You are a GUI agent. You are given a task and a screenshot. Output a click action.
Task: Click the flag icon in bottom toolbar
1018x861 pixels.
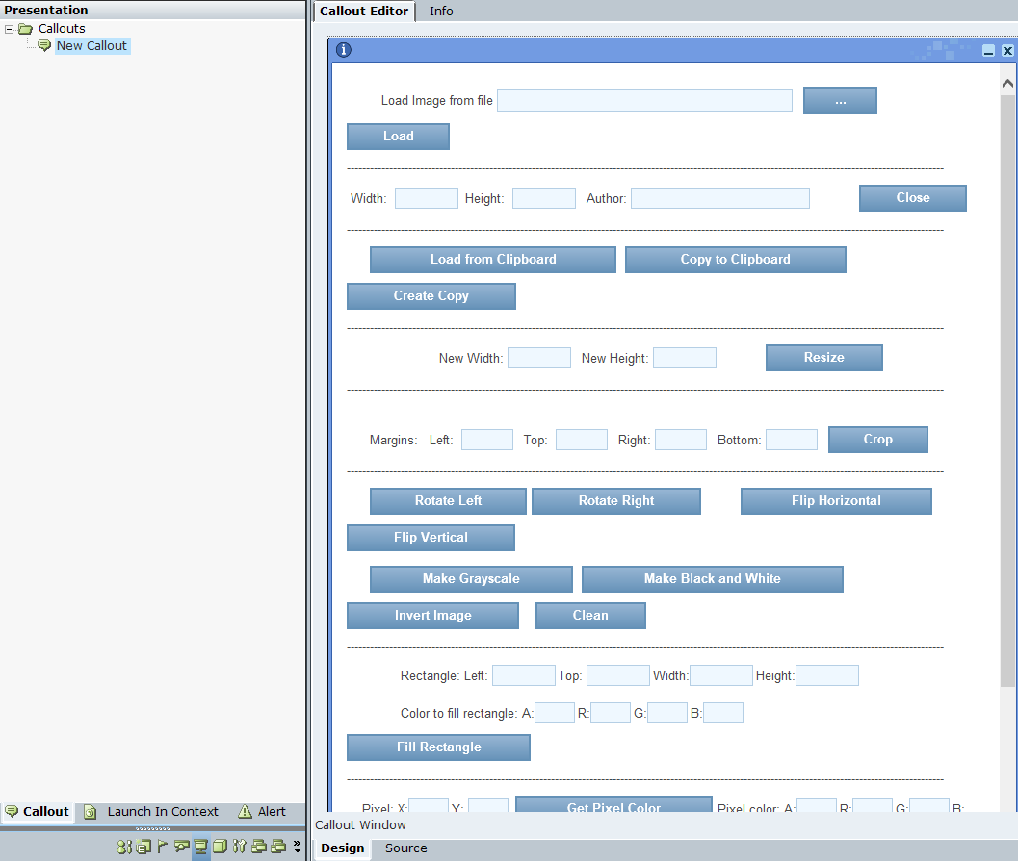[162, 847]
